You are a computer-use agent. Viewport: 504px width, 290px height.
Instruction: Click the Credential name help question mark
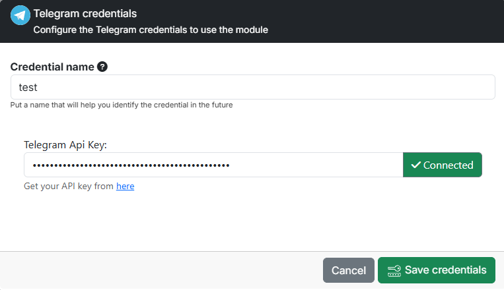(x=102, y=67)
